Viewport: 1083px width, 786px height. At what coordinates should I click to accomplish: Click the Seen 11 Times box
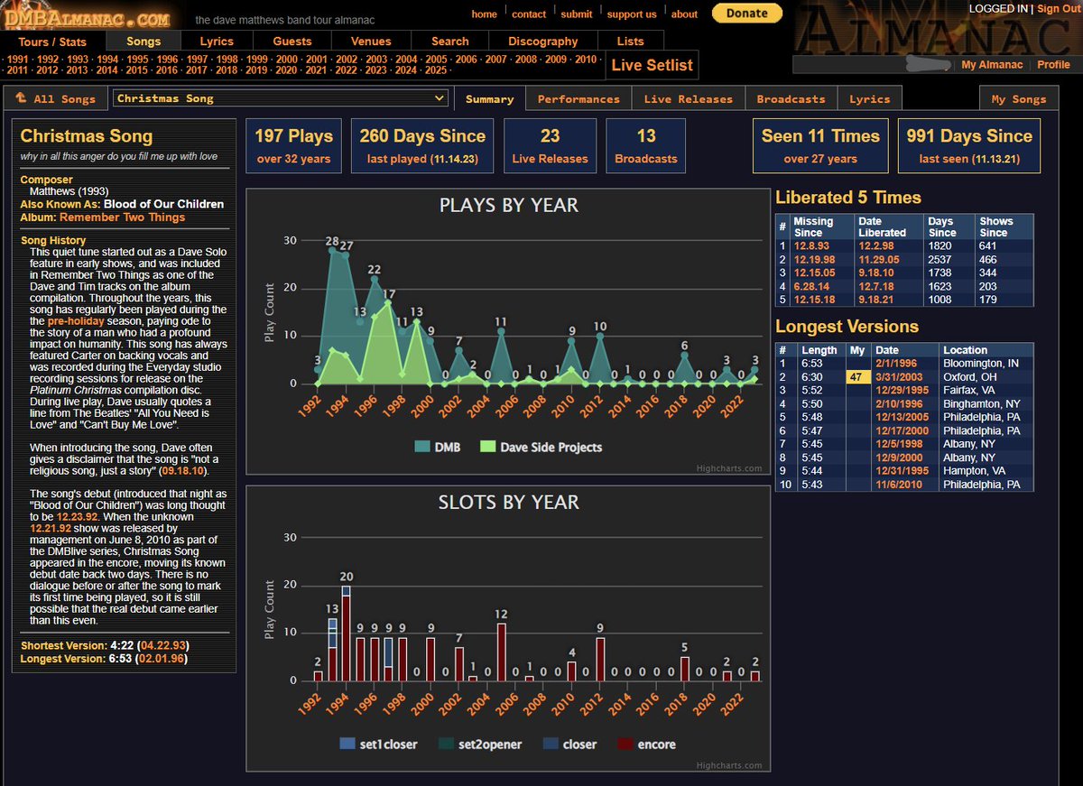[x=820, y=146]
